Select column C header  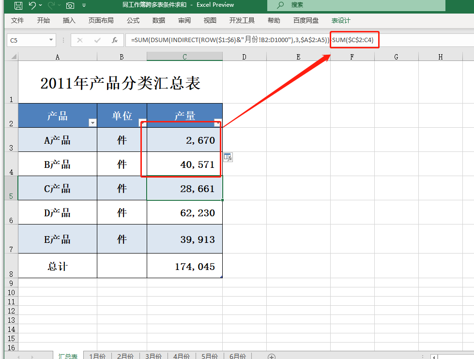[184, 57]
